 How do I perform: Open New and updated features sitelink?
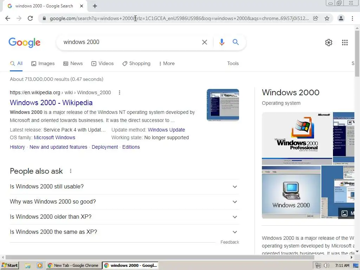58,147
